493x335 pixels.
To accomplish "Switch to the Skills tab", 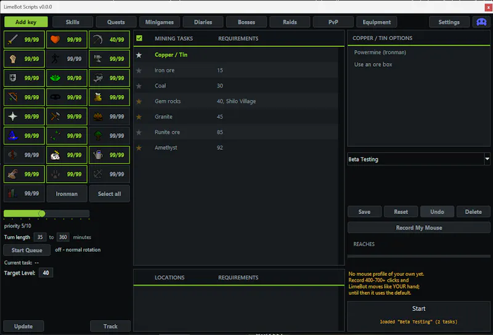I will point(73,22).
